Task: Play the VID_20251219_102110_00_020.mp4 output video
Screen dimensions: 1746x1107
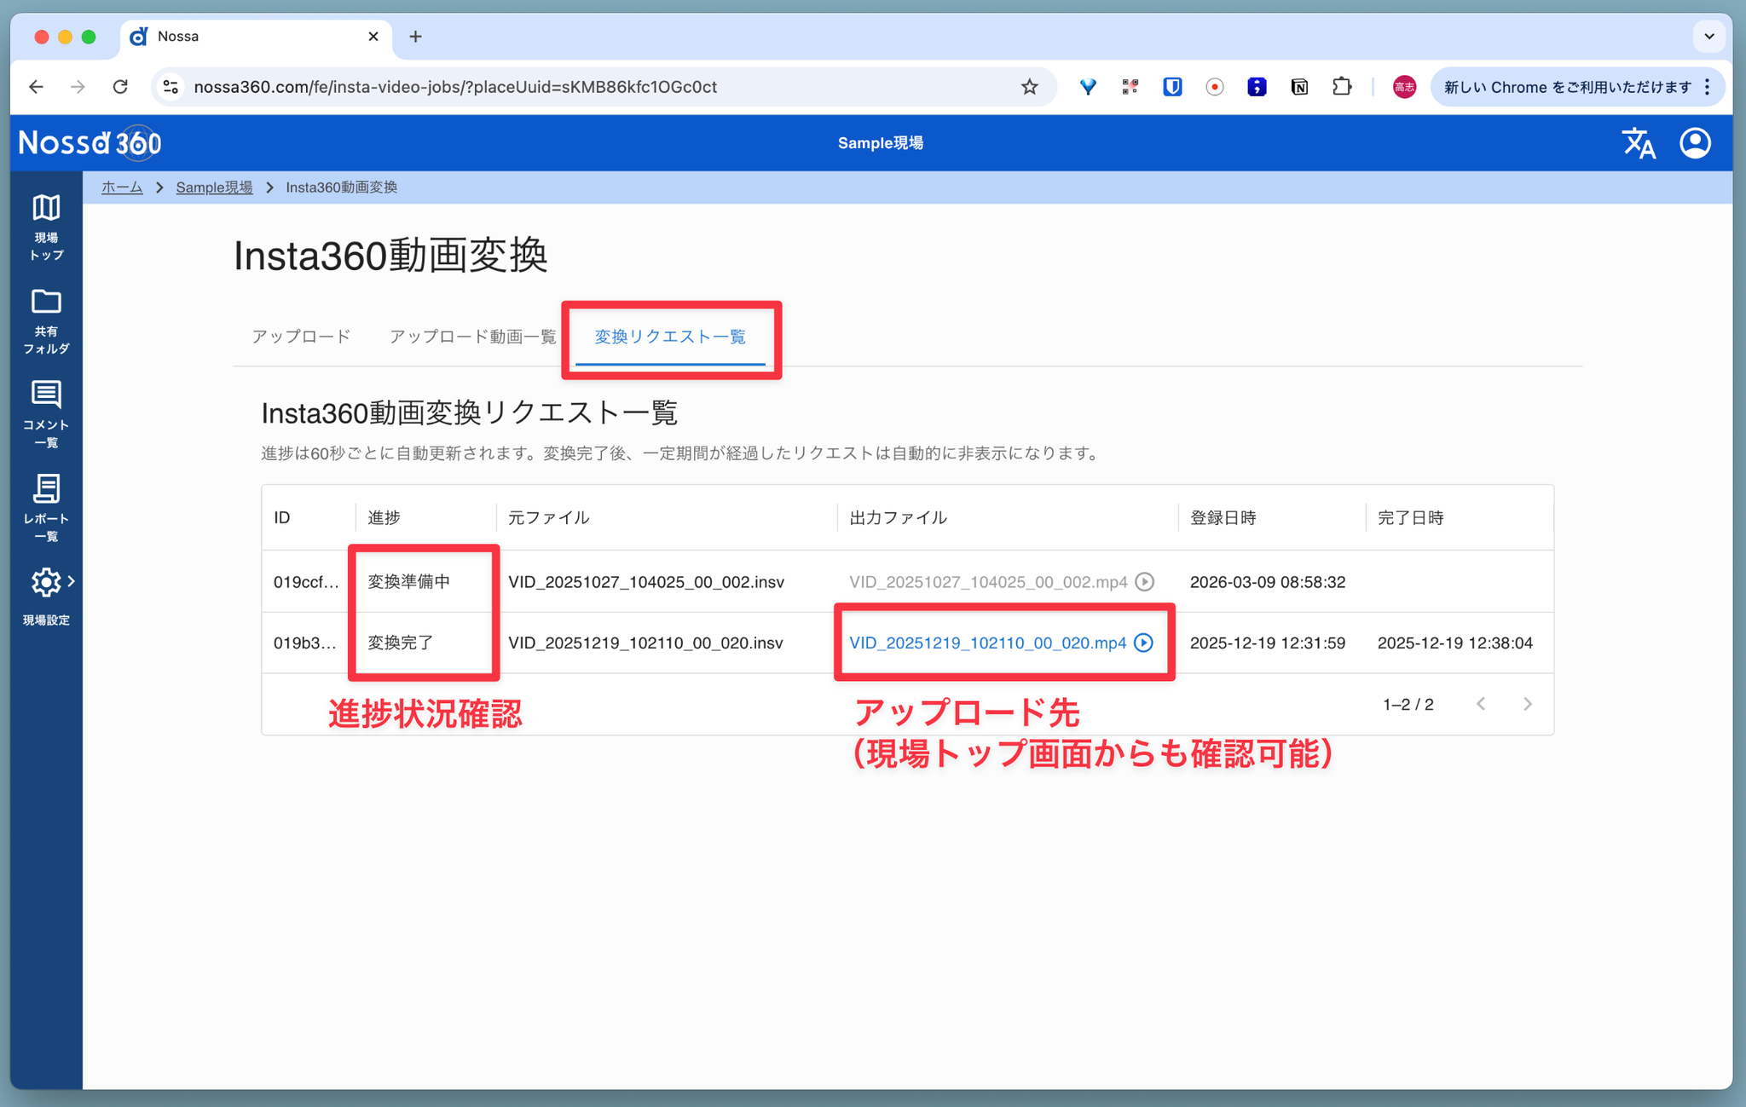Action: tap(1144, 643)
